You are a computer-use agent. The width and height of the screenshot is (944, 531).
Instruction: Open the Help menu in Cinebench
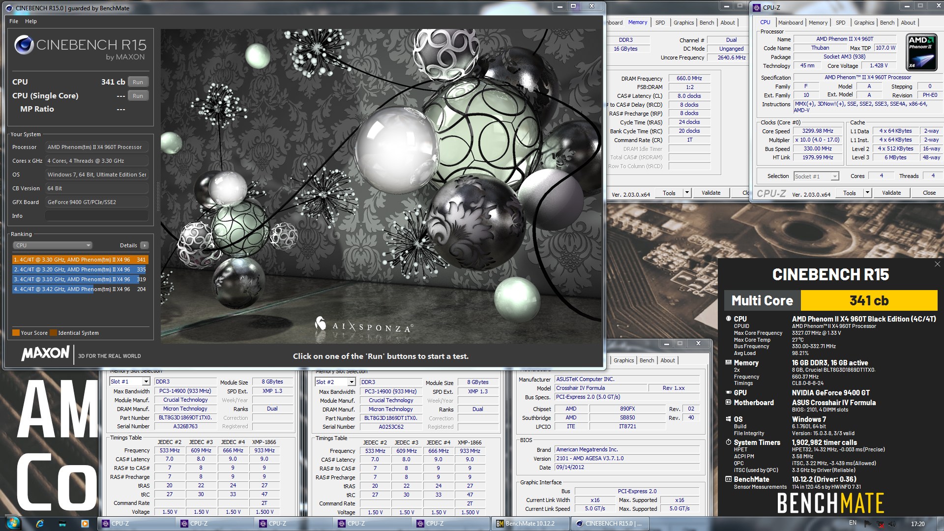[x=31, y=21]
